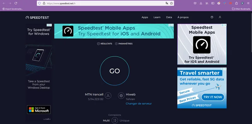Open the user account profile icon
This screenshot has height=124, width=252.
coord(220,17)
